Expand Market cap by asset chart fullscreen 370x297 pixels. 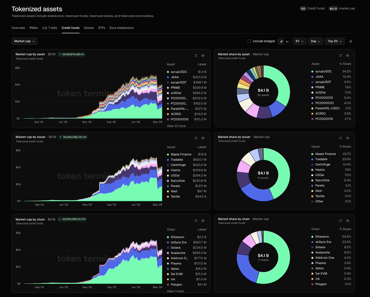click(196, 55)
